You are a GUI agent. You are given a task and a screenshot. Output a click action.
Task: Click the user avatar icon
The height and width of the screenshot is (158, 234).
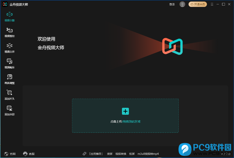coord(182,4)
